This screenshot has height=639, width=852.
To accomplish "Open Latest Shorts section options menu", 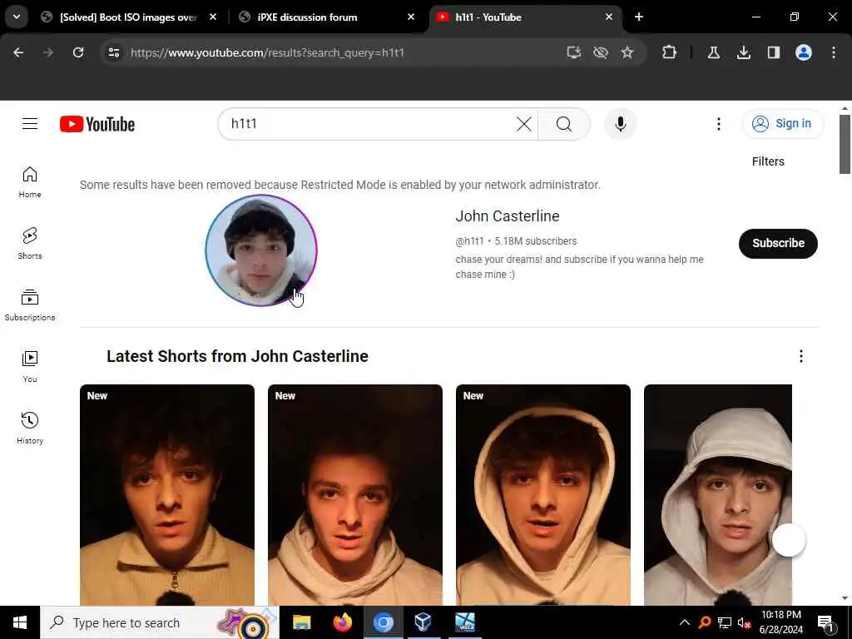I will click(x=801, y=356).
